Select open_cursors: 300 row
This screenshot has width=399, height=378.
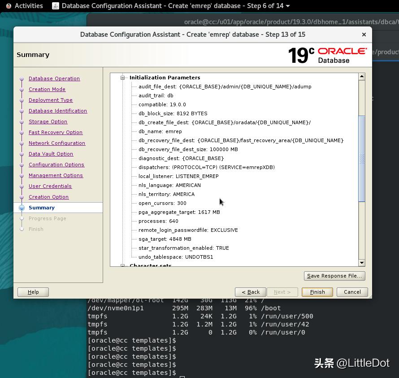[162, 203]
